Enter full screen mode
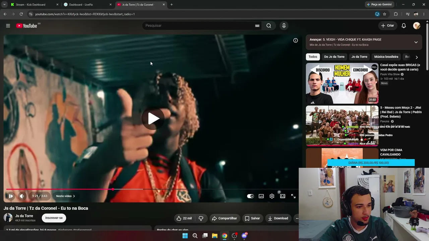Image resolution: width=429 pixels, height=241 pixels. click(x=293, y=196)
